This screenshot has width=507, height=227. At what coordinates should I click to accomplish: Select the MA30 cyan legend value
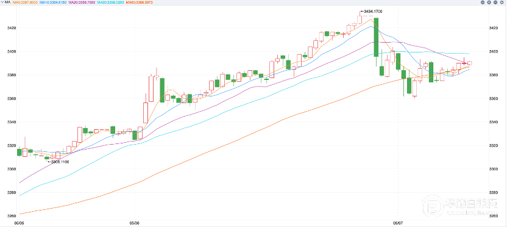(111, 2)
